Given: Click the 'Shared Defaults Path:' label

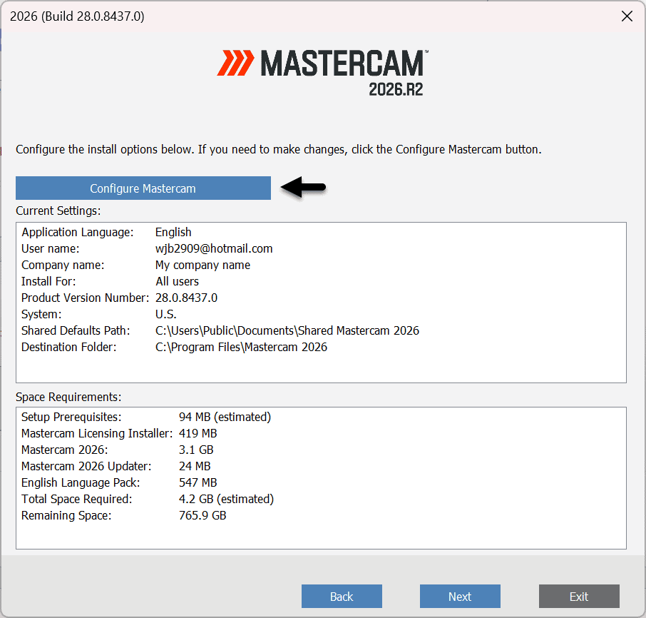Looking at the screenshot, I should 76,330.
